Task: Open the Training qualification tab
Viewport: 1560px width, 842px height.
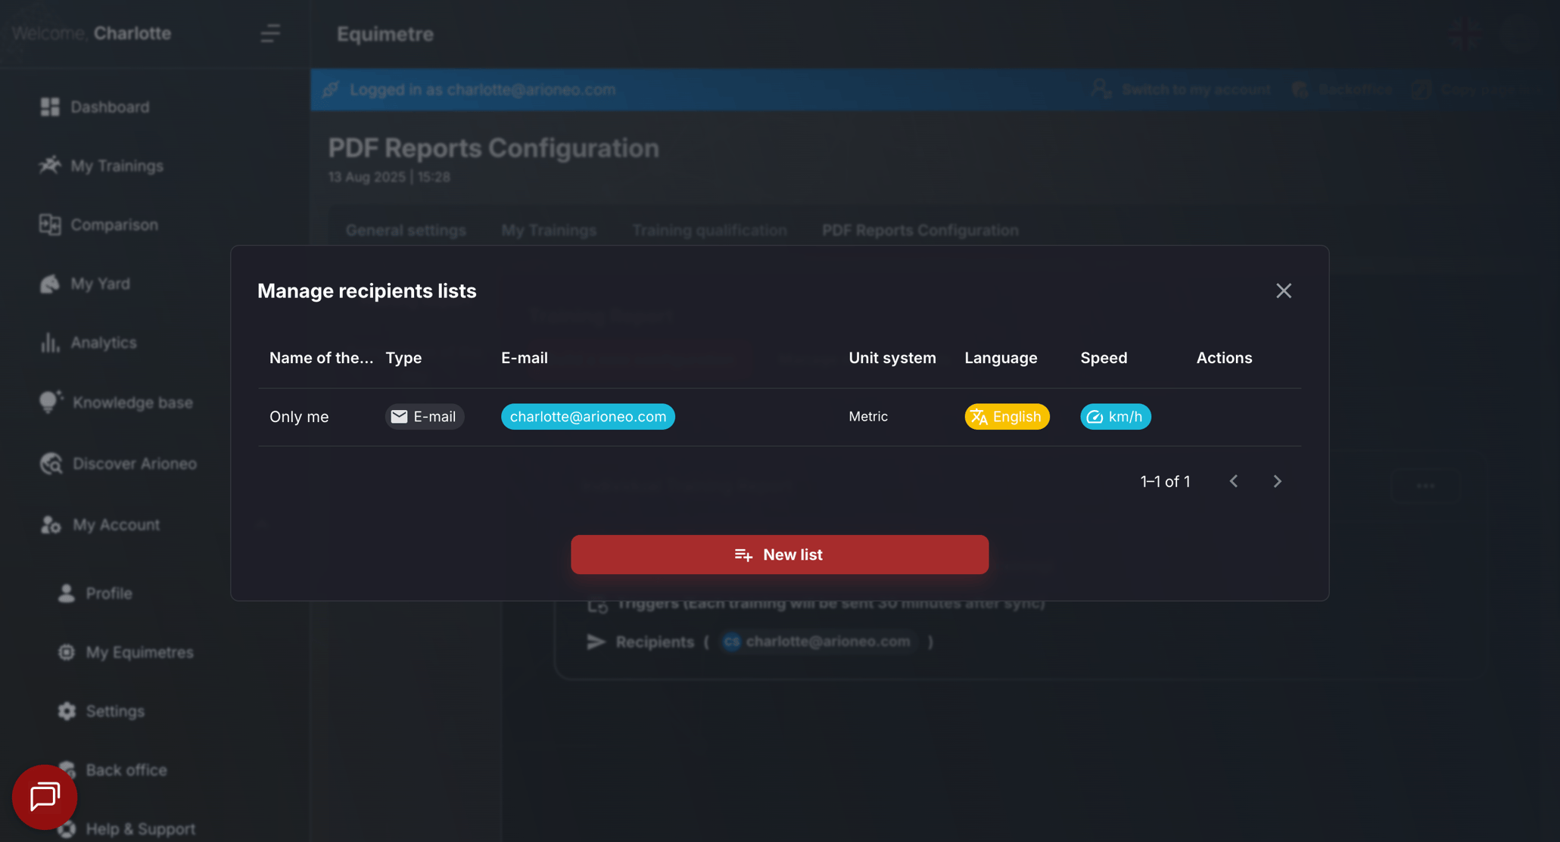Action: [709, 230]
